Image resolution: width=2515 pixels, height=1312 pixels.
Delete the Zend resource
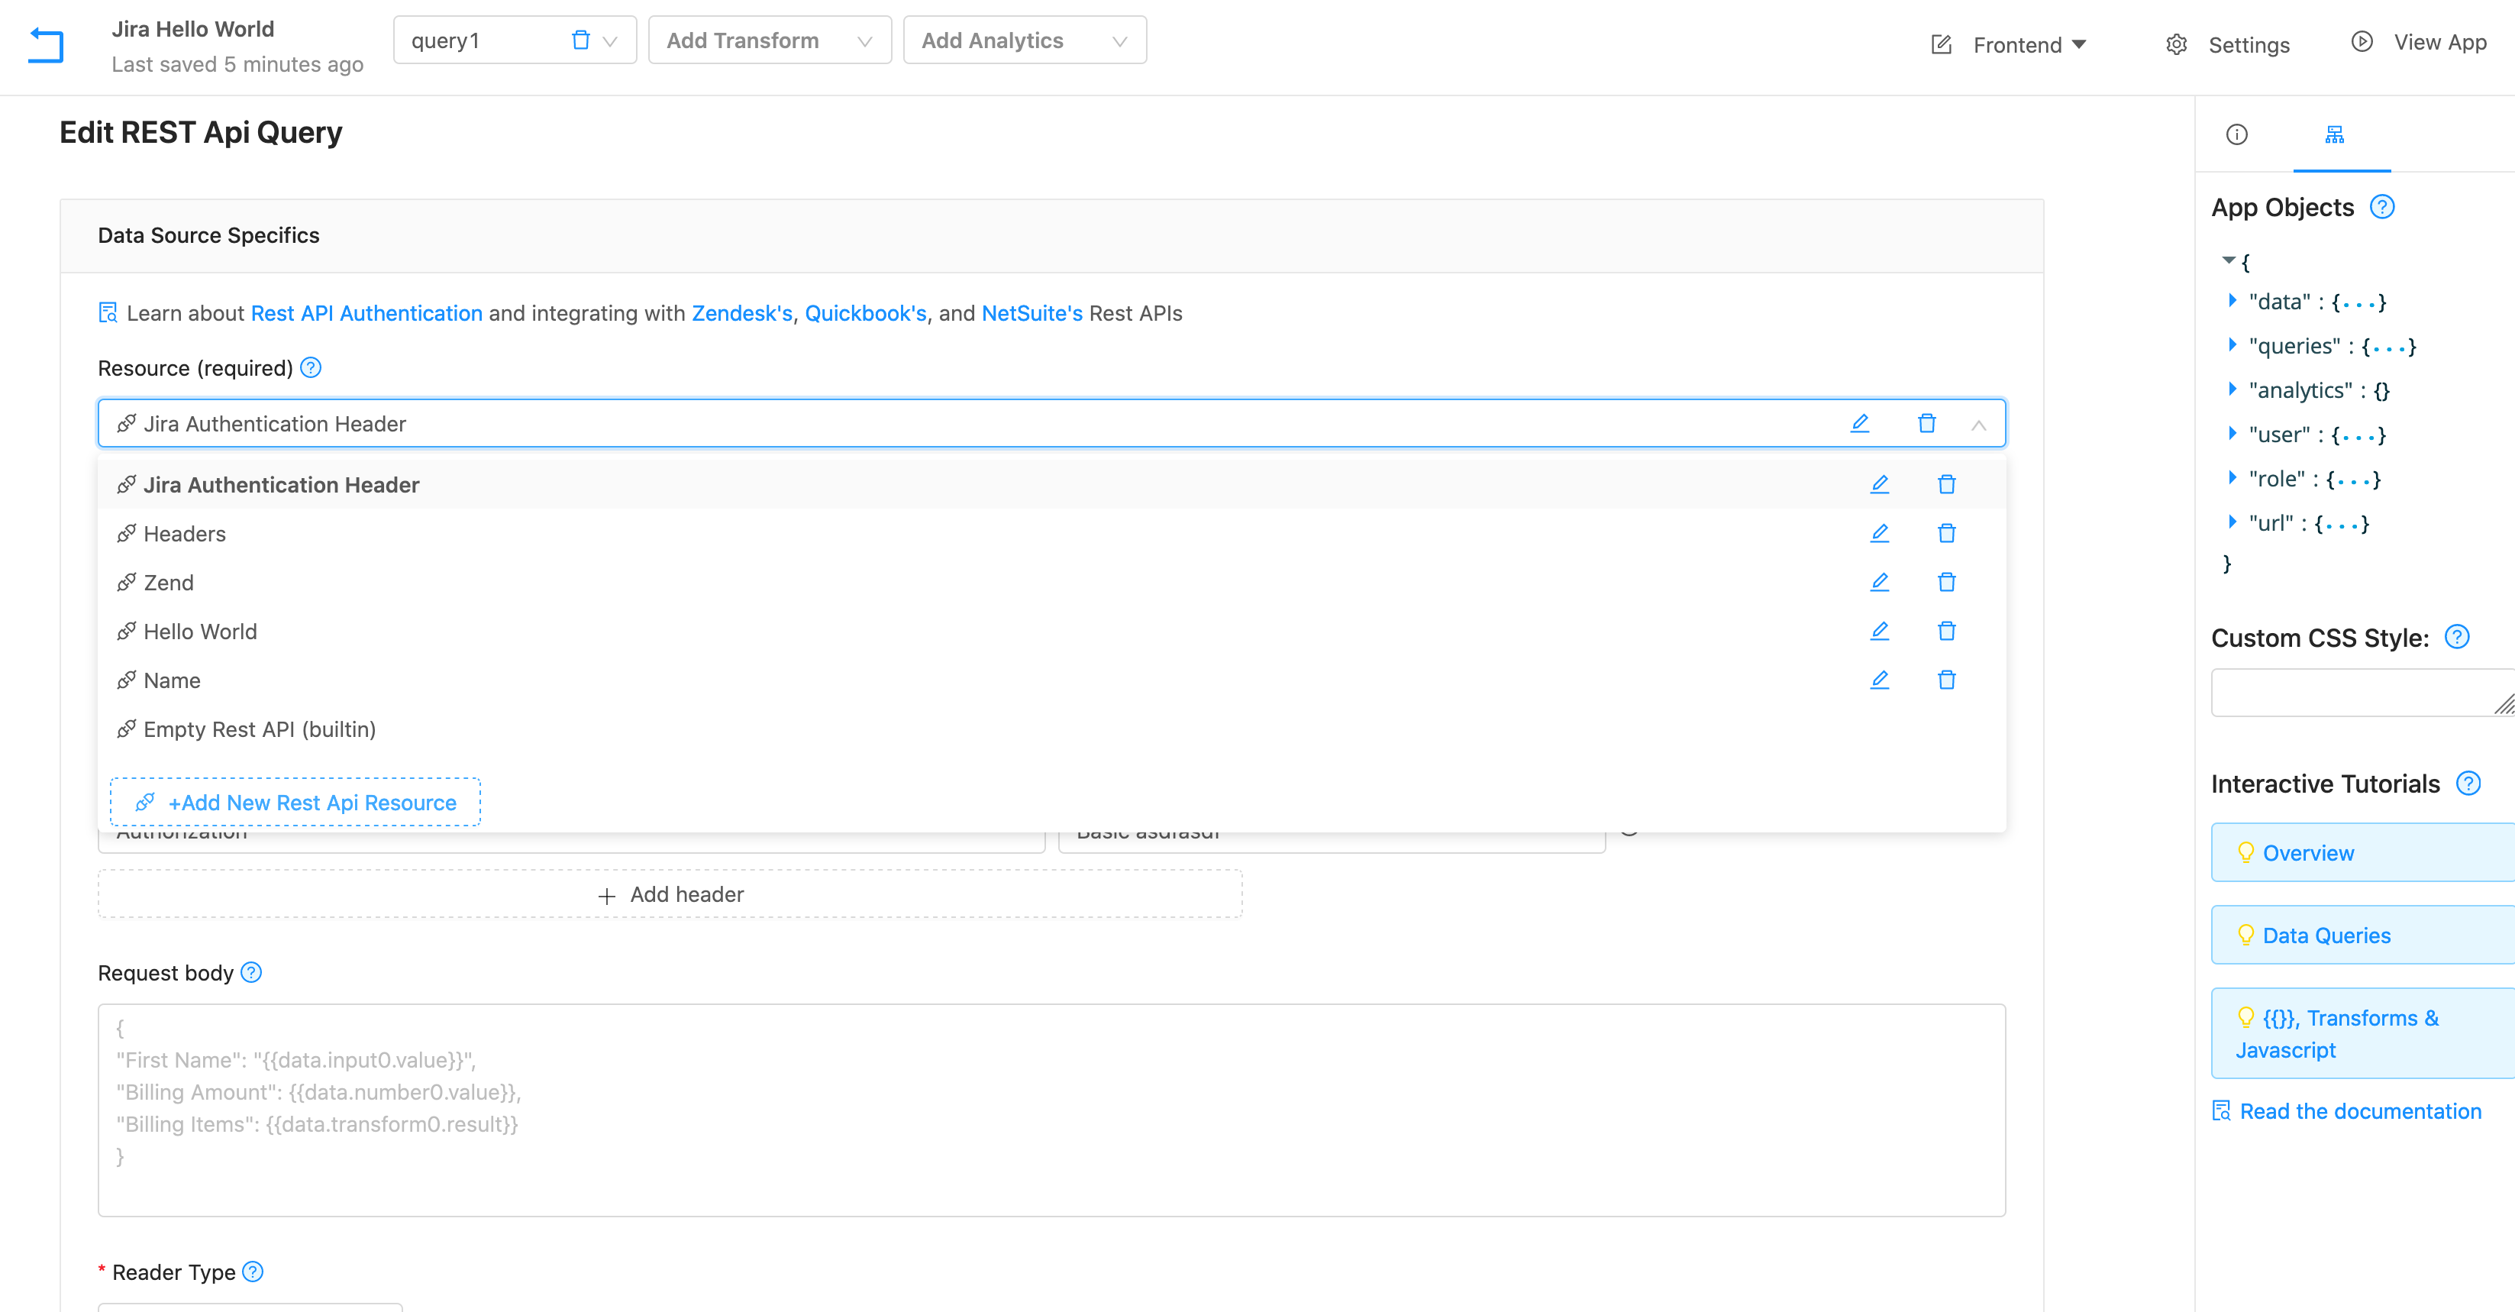coord(1947,582)
